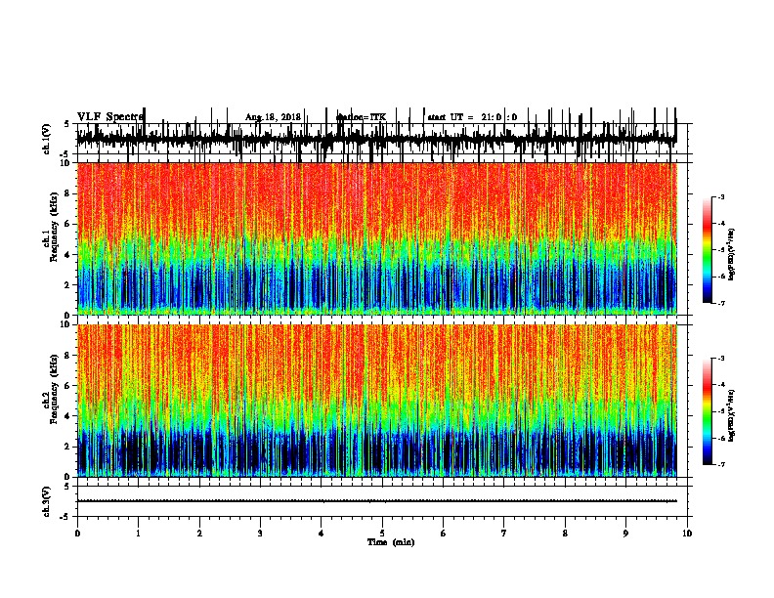Click the "station=ITK" header label

click(x=362, y=117)
